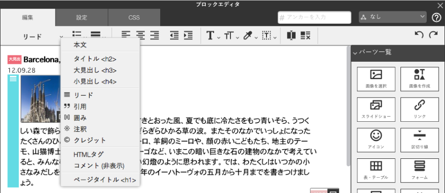Insert an アイコン part
Viewport: 445px width, 193px height.
point(376,140)
